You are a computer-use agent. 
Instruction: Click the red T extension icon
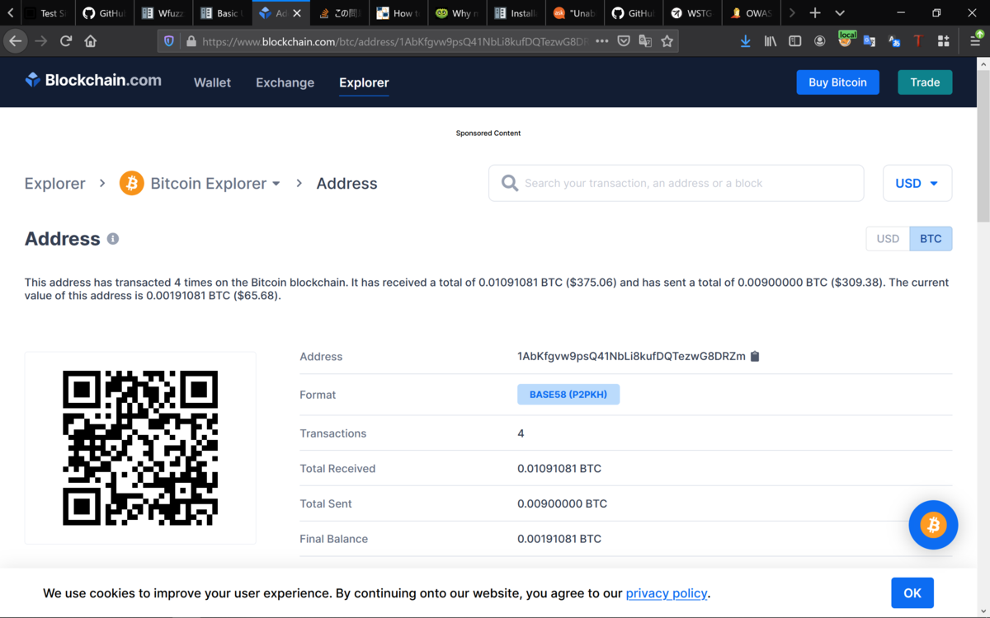(917, 41)
